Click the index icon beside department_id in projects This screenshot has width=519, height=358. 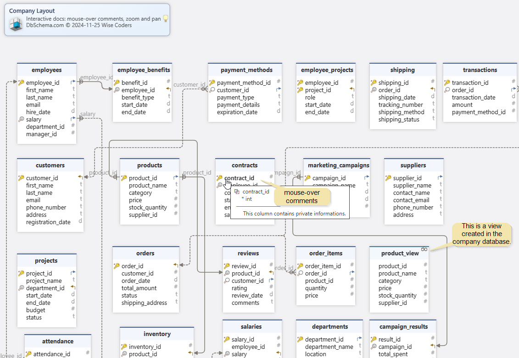coord(21,288)
